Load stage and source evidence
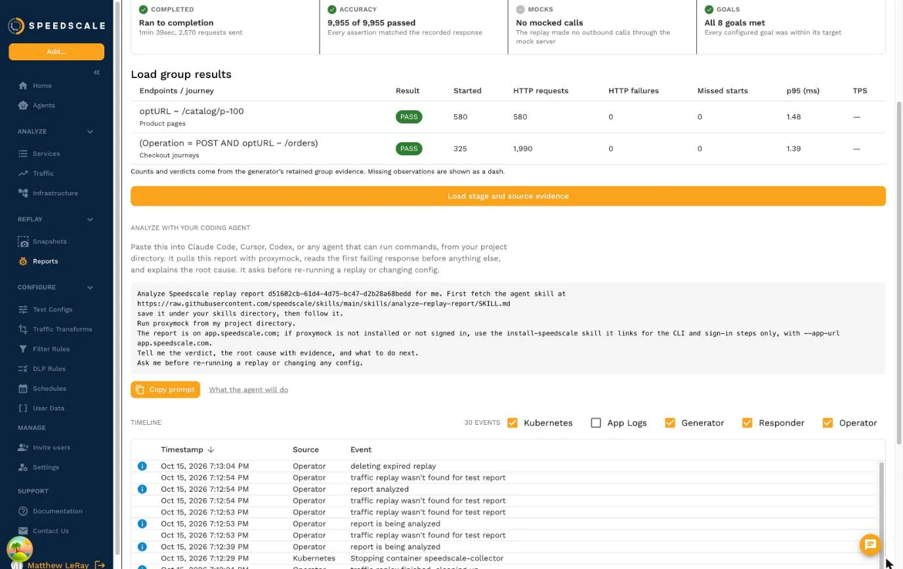 (508, 196)
